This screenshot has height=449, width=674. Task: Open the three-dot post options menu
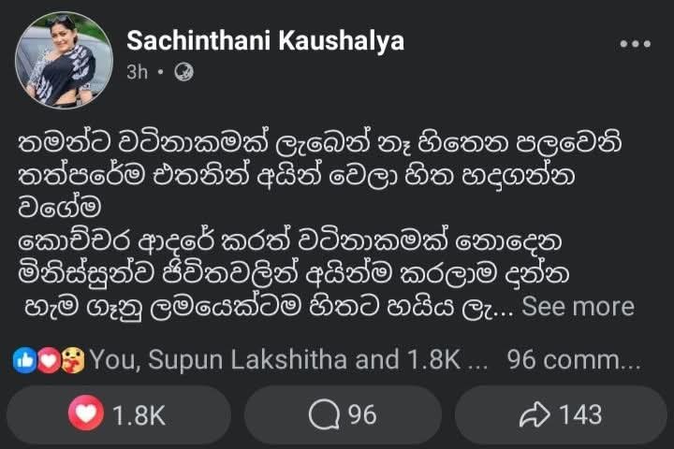636,44
